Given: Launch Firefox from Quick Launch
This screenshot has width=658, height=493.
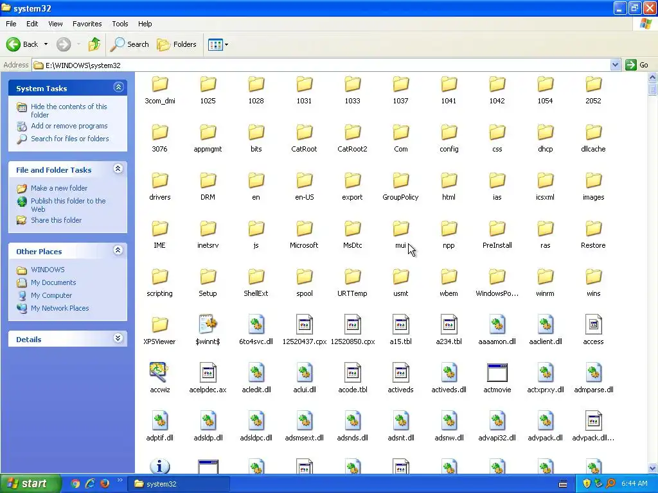Looking at the screenshot, I should [105, 484].
